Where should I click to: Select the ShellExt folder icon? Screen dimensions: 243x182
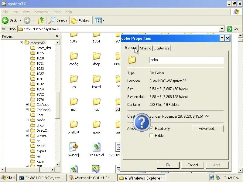click(x=74, y=124)
